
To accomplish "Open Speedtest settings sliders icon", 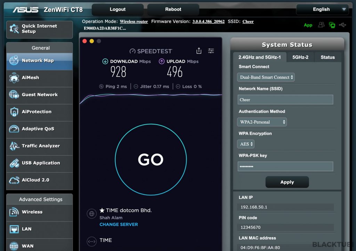I will pyautogui.click(x=211, y=51).
